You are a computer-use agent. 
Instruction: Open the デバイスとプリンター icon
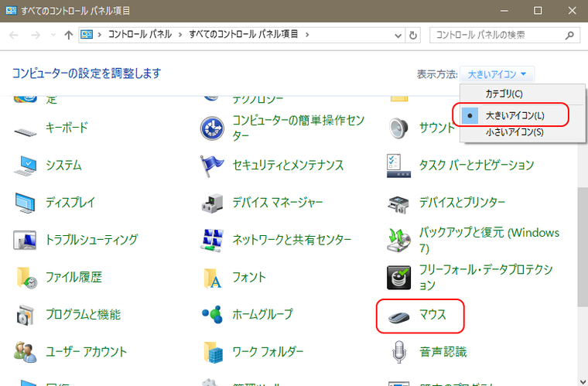tap(398, 204)
